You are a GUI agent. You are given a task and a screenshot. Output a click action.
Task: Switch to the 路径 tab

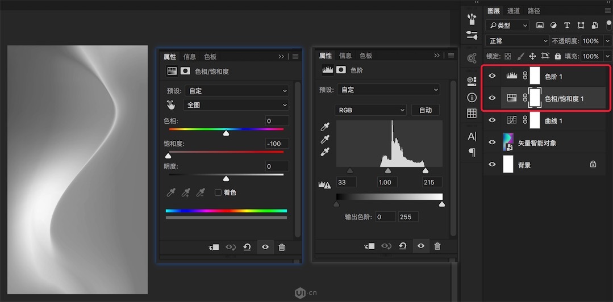[x=534, y=11]
